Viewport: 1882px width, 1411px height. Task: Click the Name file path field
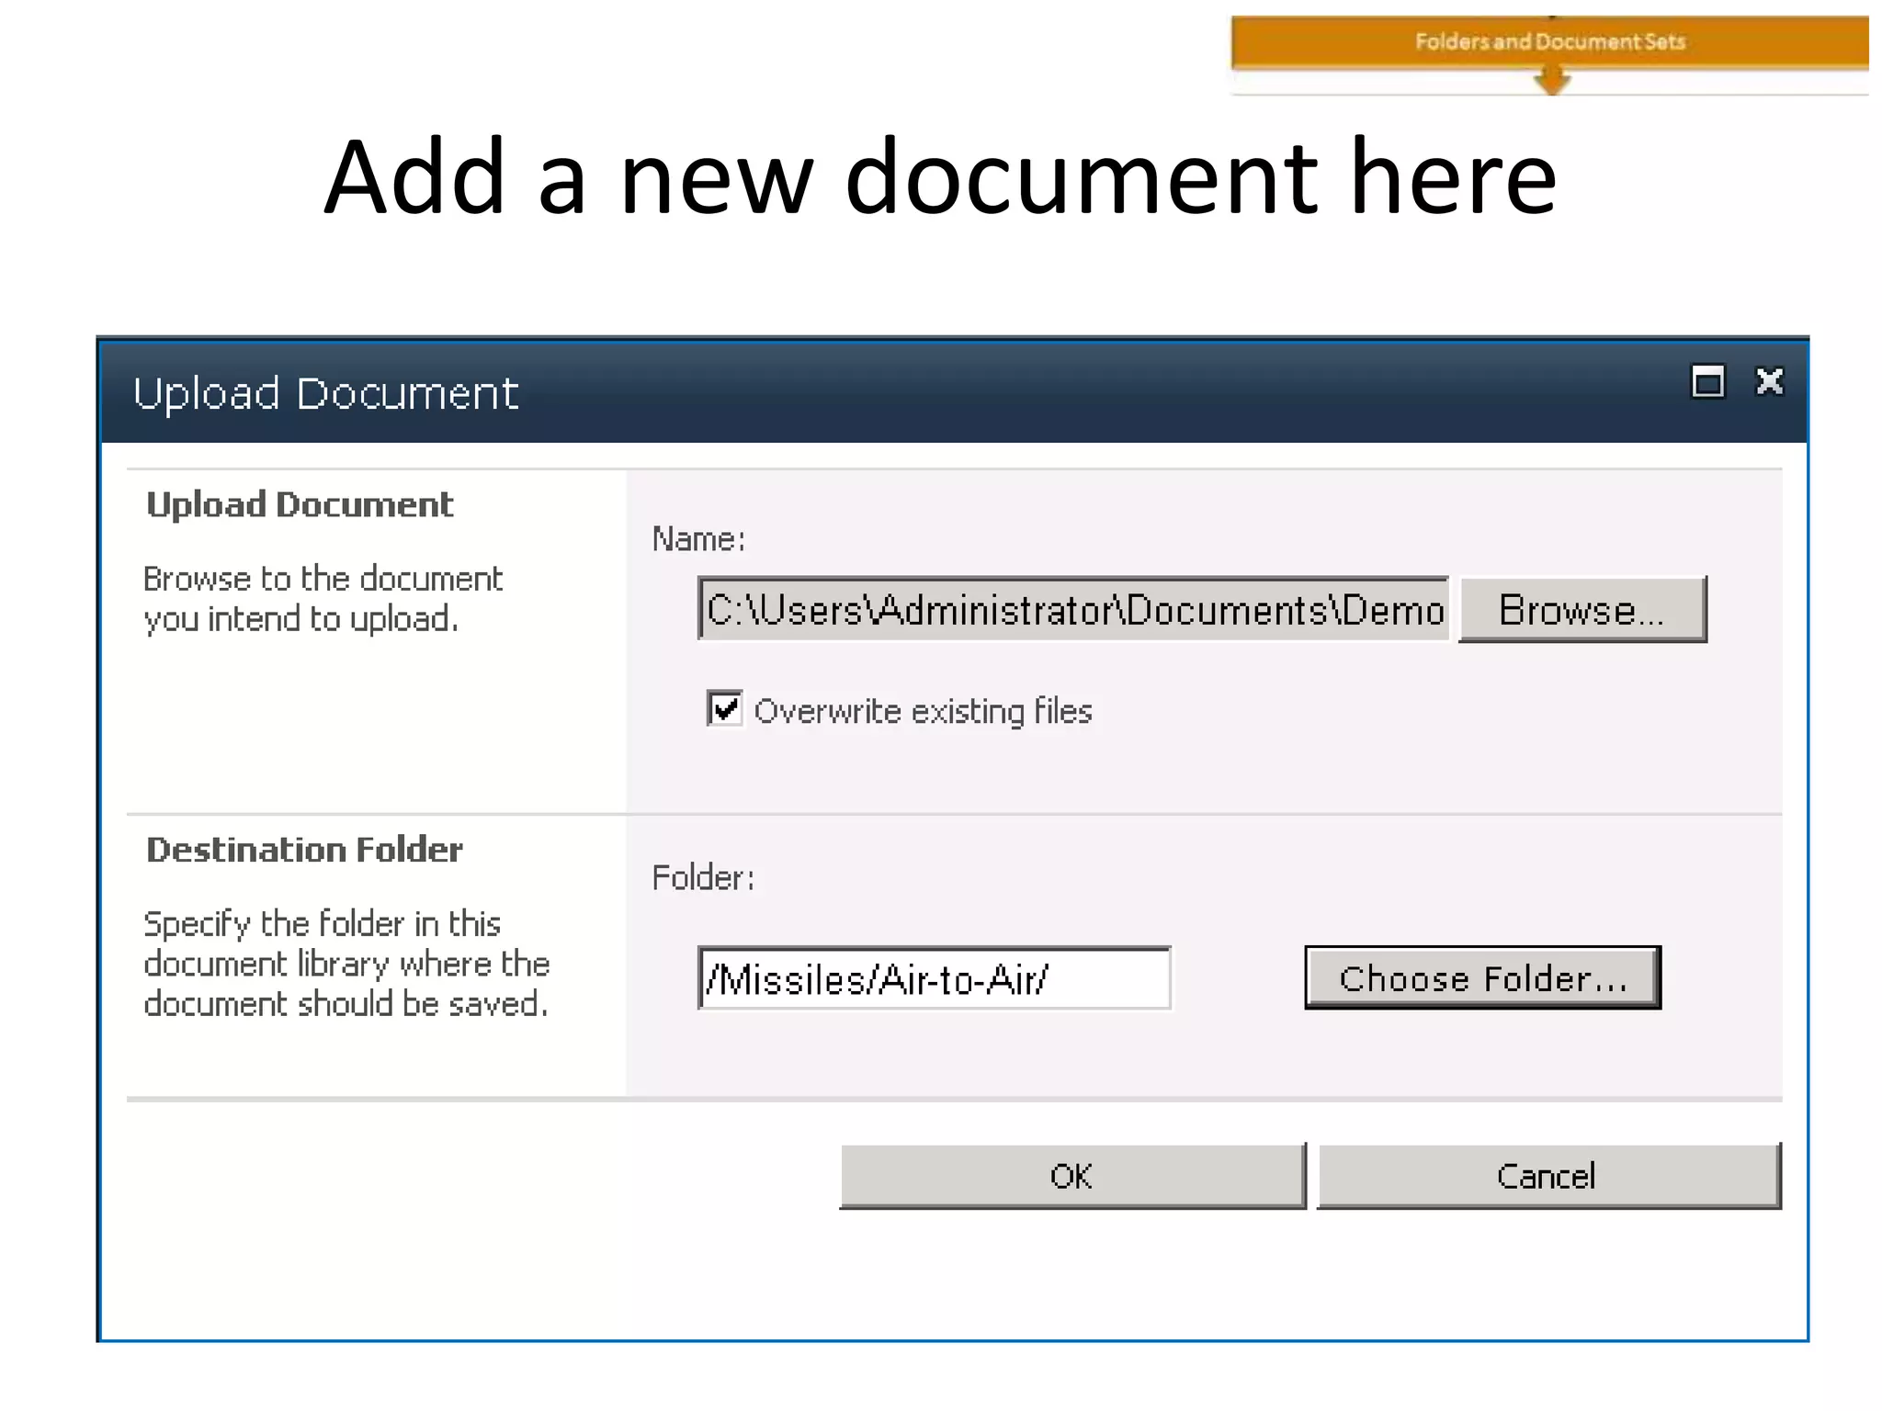click(x=1072, y=608)
